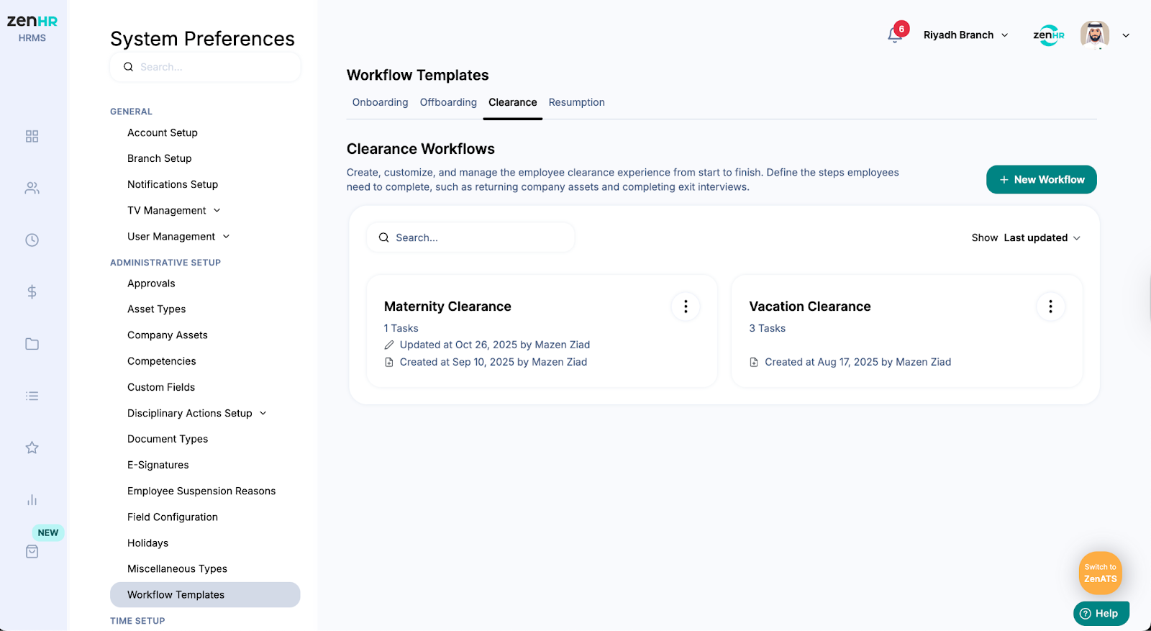Viewport: 1151px width, 631px height.
Task: Open three-dot menu for Vacation Clearance
Action: (1050, 307)
